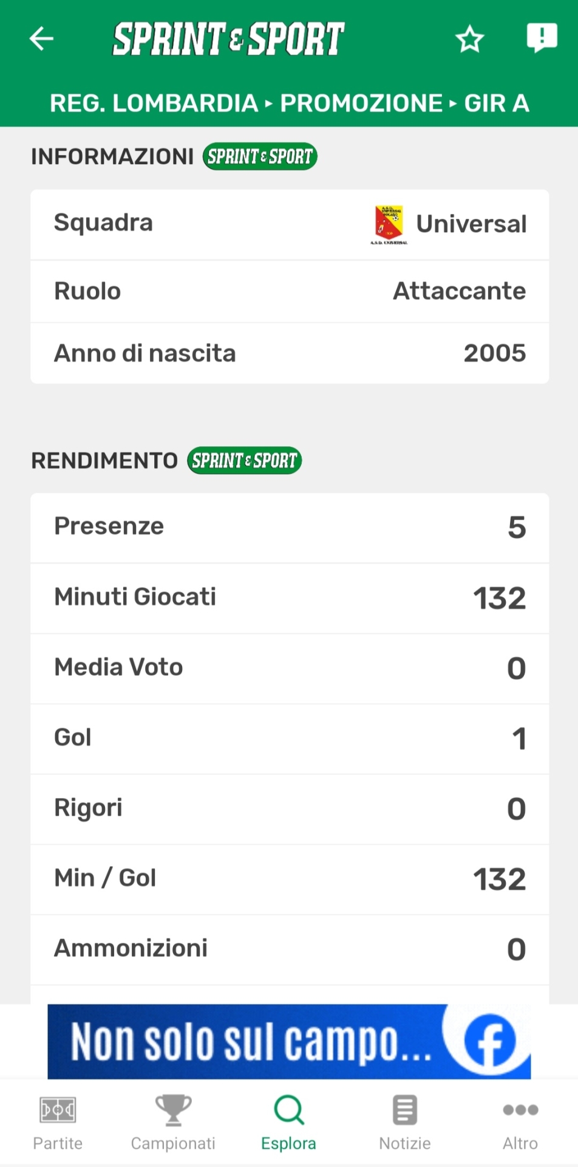Select the Gol stat row
This screenshot has width=578, height=1167.
point(290,738)
